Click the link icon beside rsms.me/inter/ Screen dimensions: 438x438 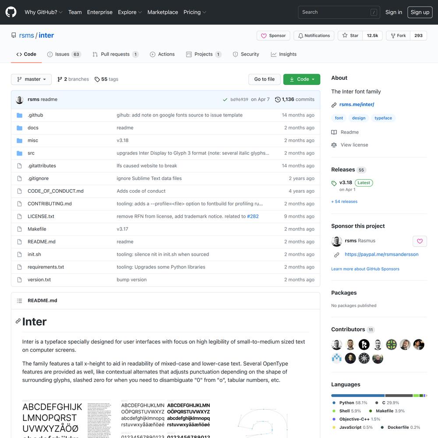coord(334,105)
